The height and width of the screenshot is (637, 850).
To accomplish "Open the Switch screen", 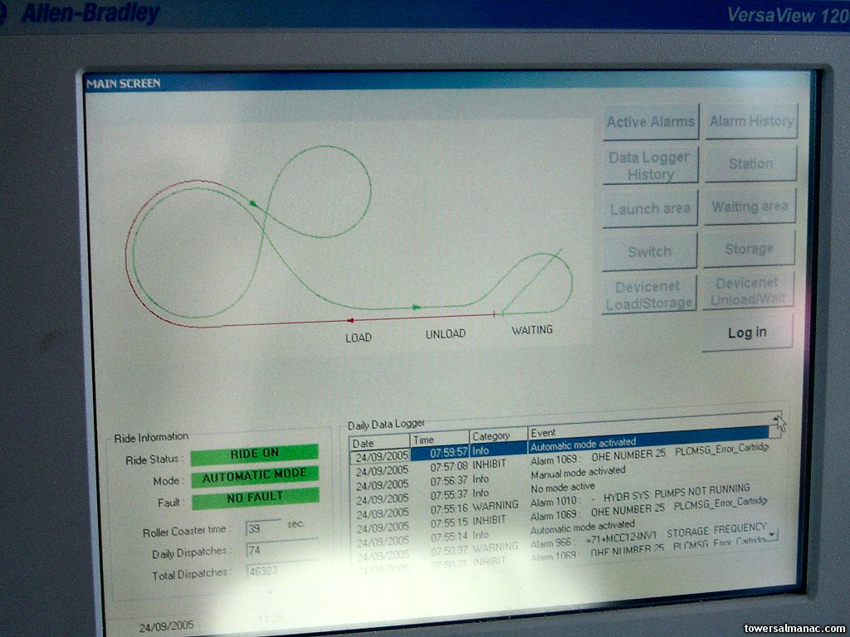I will click(x=649, y=251).
